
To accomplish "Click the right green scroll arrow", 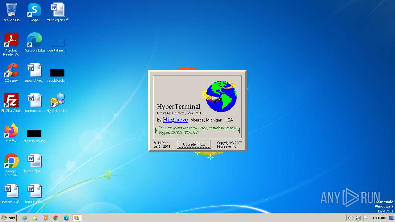I will pos(239,130).
